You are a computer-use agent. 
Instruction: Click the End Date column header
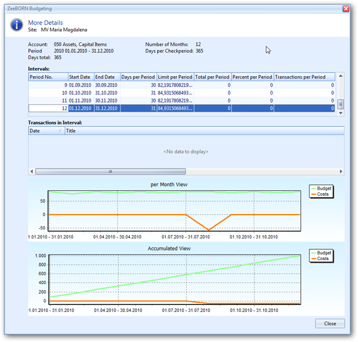click(106, 77)
